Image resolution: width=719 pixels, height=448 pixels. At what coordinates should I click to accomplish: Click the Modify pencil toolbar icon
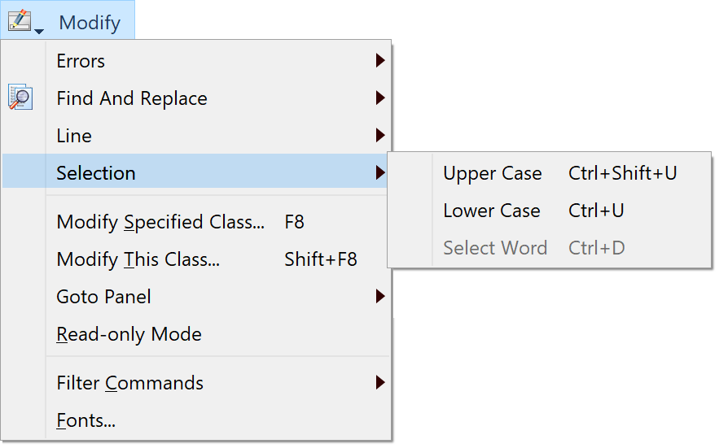click(x=20, y=20)
